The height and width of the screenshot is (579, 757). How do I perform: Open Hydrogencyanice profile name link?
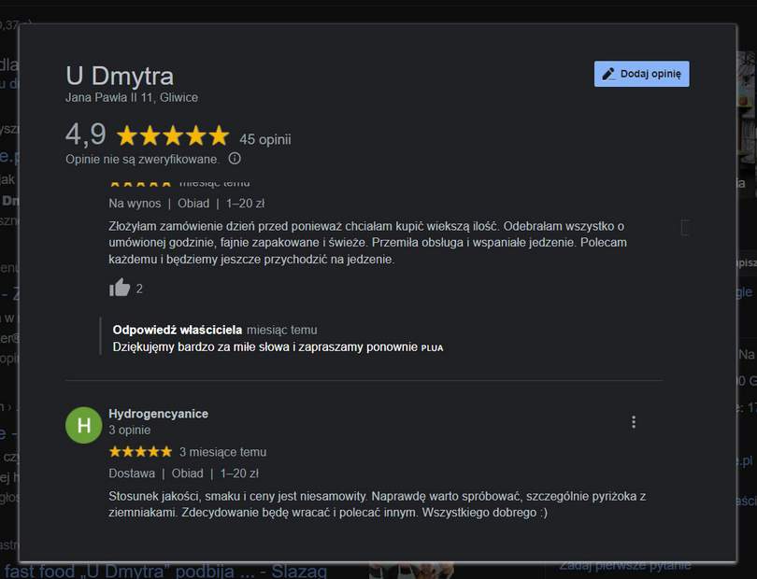point(158,414)
